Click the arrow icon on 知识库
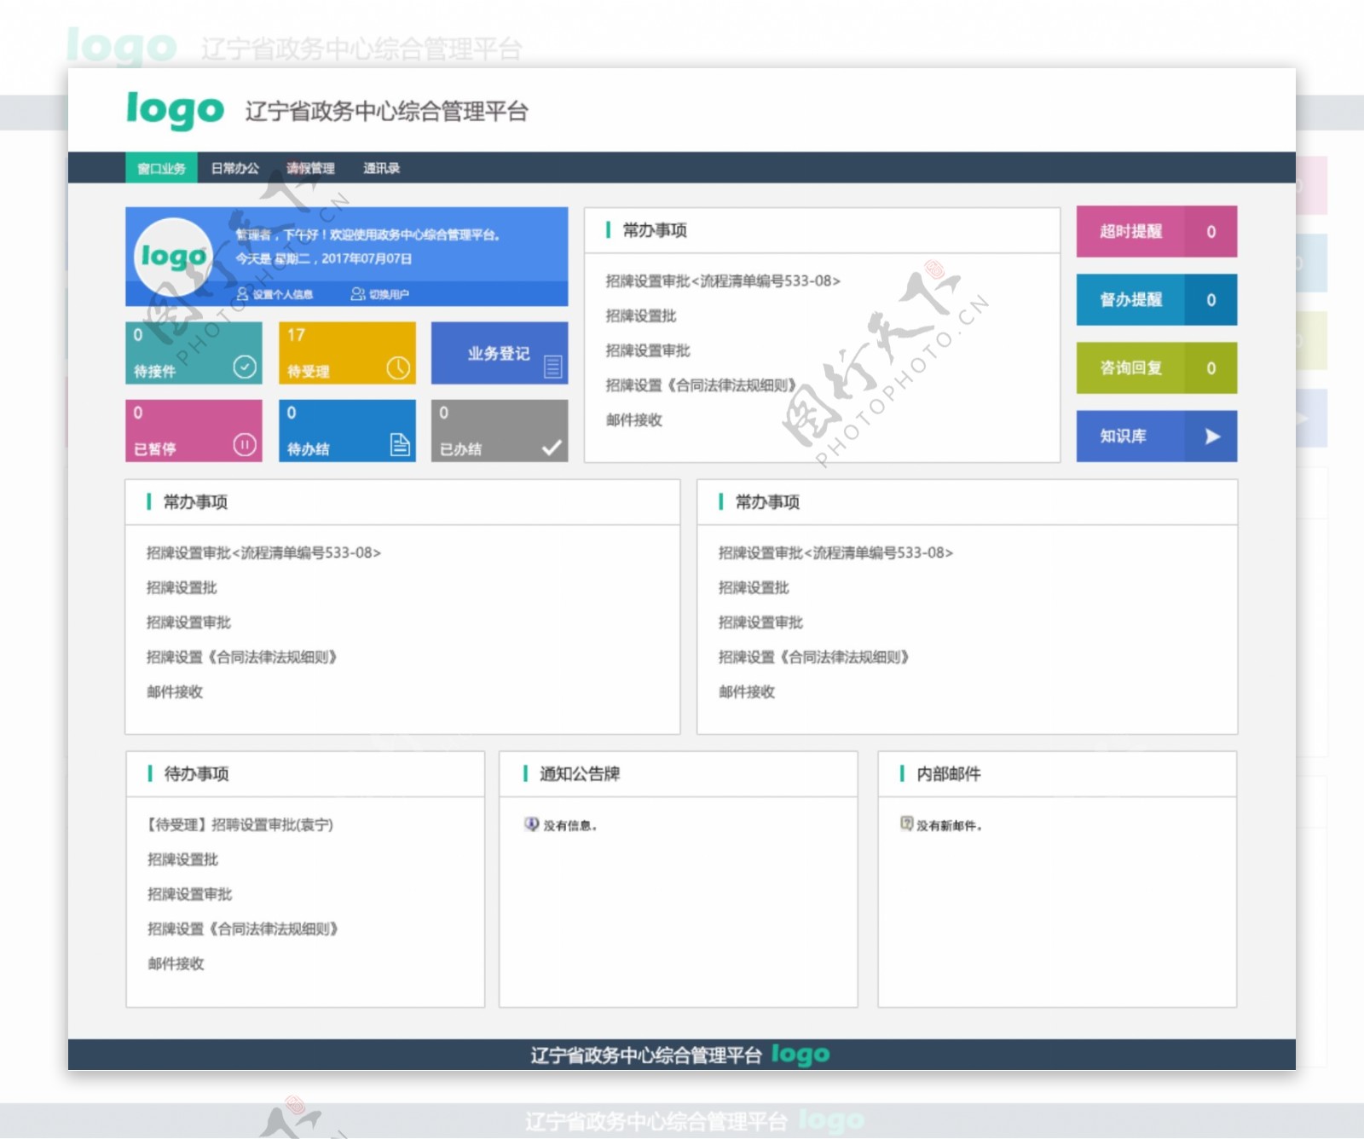This screenshot has height=1139, width=1364. coord(1212,437)
